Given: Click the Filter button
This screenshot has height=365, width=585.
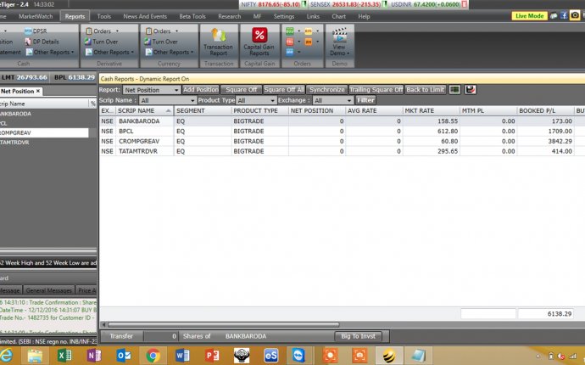Looking at the screenshot, I should 365,100.
